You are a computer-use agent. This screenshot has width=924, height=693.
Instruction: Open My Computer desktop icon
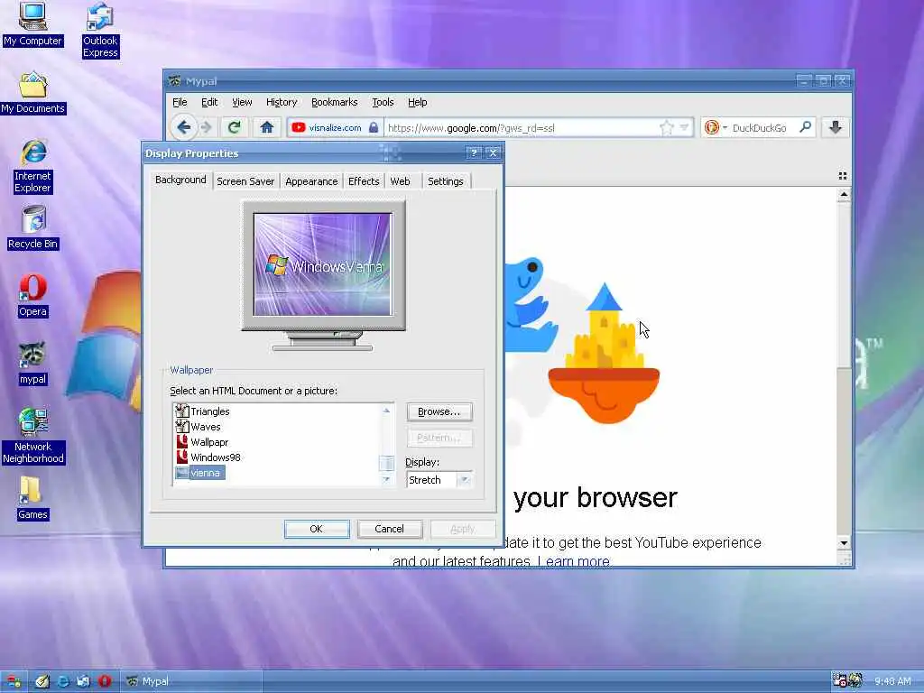(32, 23)
